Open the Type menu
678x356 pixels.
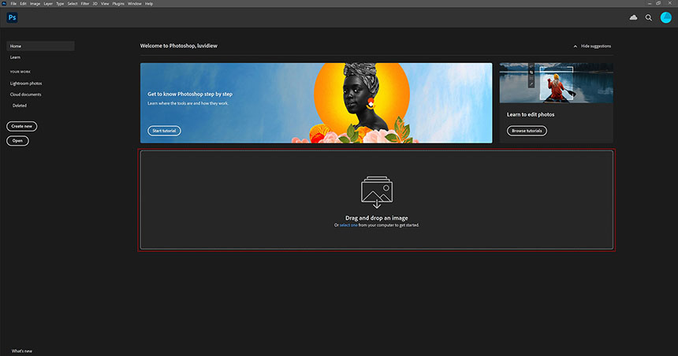pyautogui.click(x=60, y=3)
